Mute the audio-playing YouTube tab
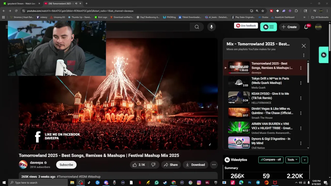 (76, 4)
